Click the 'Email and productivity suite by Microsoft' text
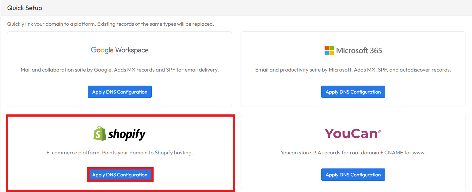The height and width of the screenshot is (192, 472). pos(353,70)
